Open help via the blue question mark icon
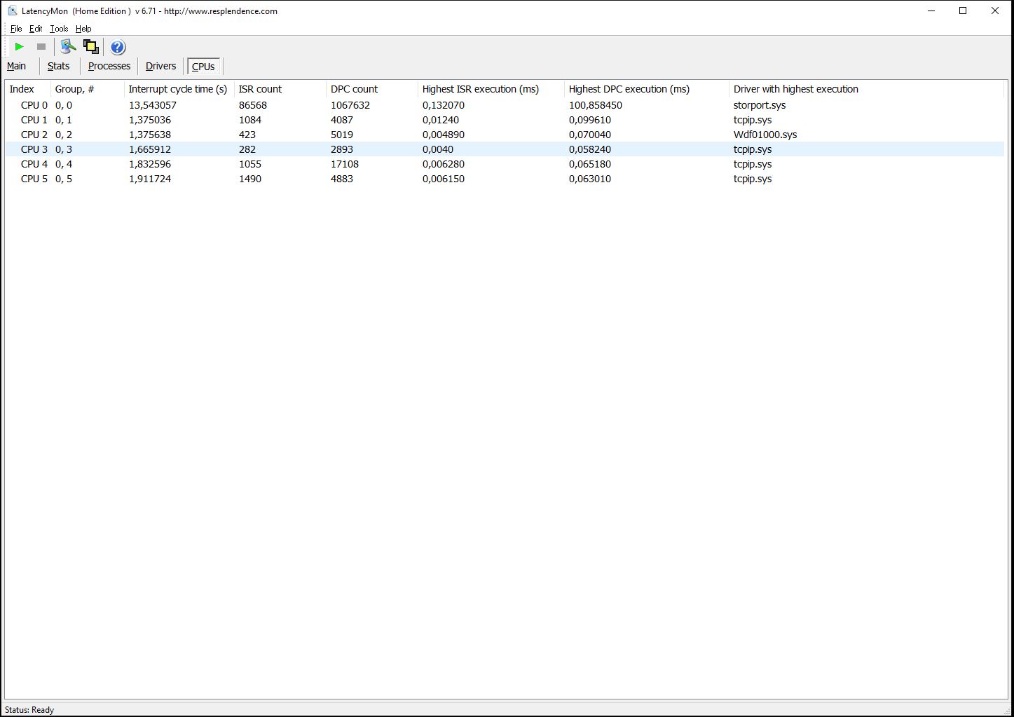 (118, 47)
